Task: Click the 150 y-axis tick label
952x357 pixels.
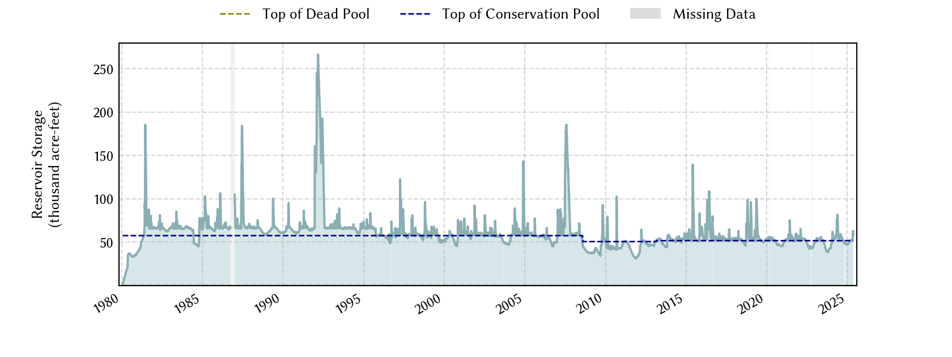Action: [x=104, y=156]
